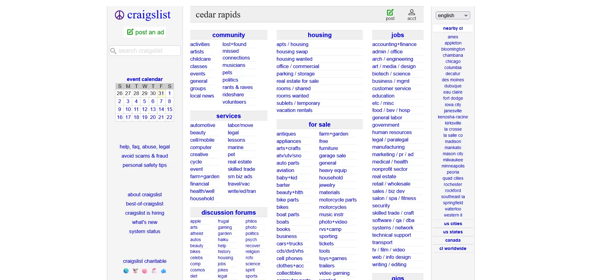This screenshot has width=590, height=280.
Task: Open vacation rentals under housing
Action: (294, 110)
